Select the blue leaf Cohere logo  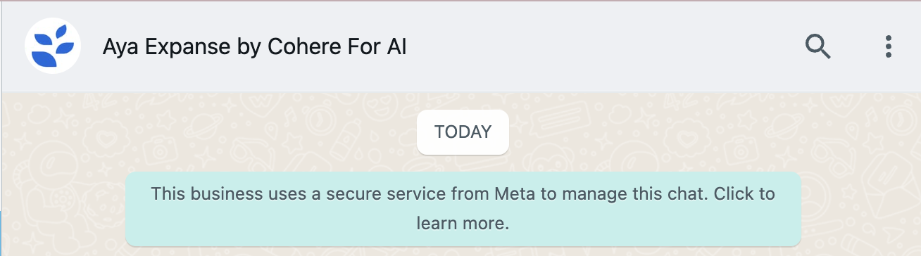click(52, 46)
